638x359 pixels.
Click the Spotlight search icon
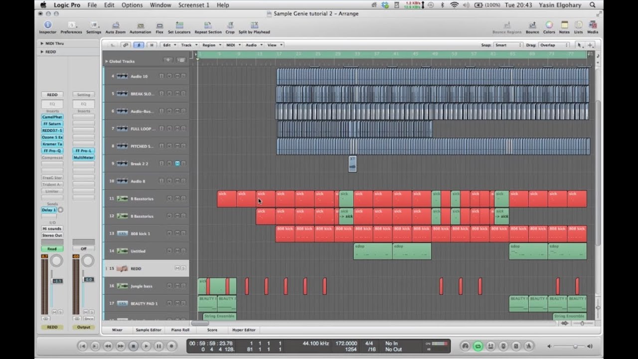pos(593,5)
